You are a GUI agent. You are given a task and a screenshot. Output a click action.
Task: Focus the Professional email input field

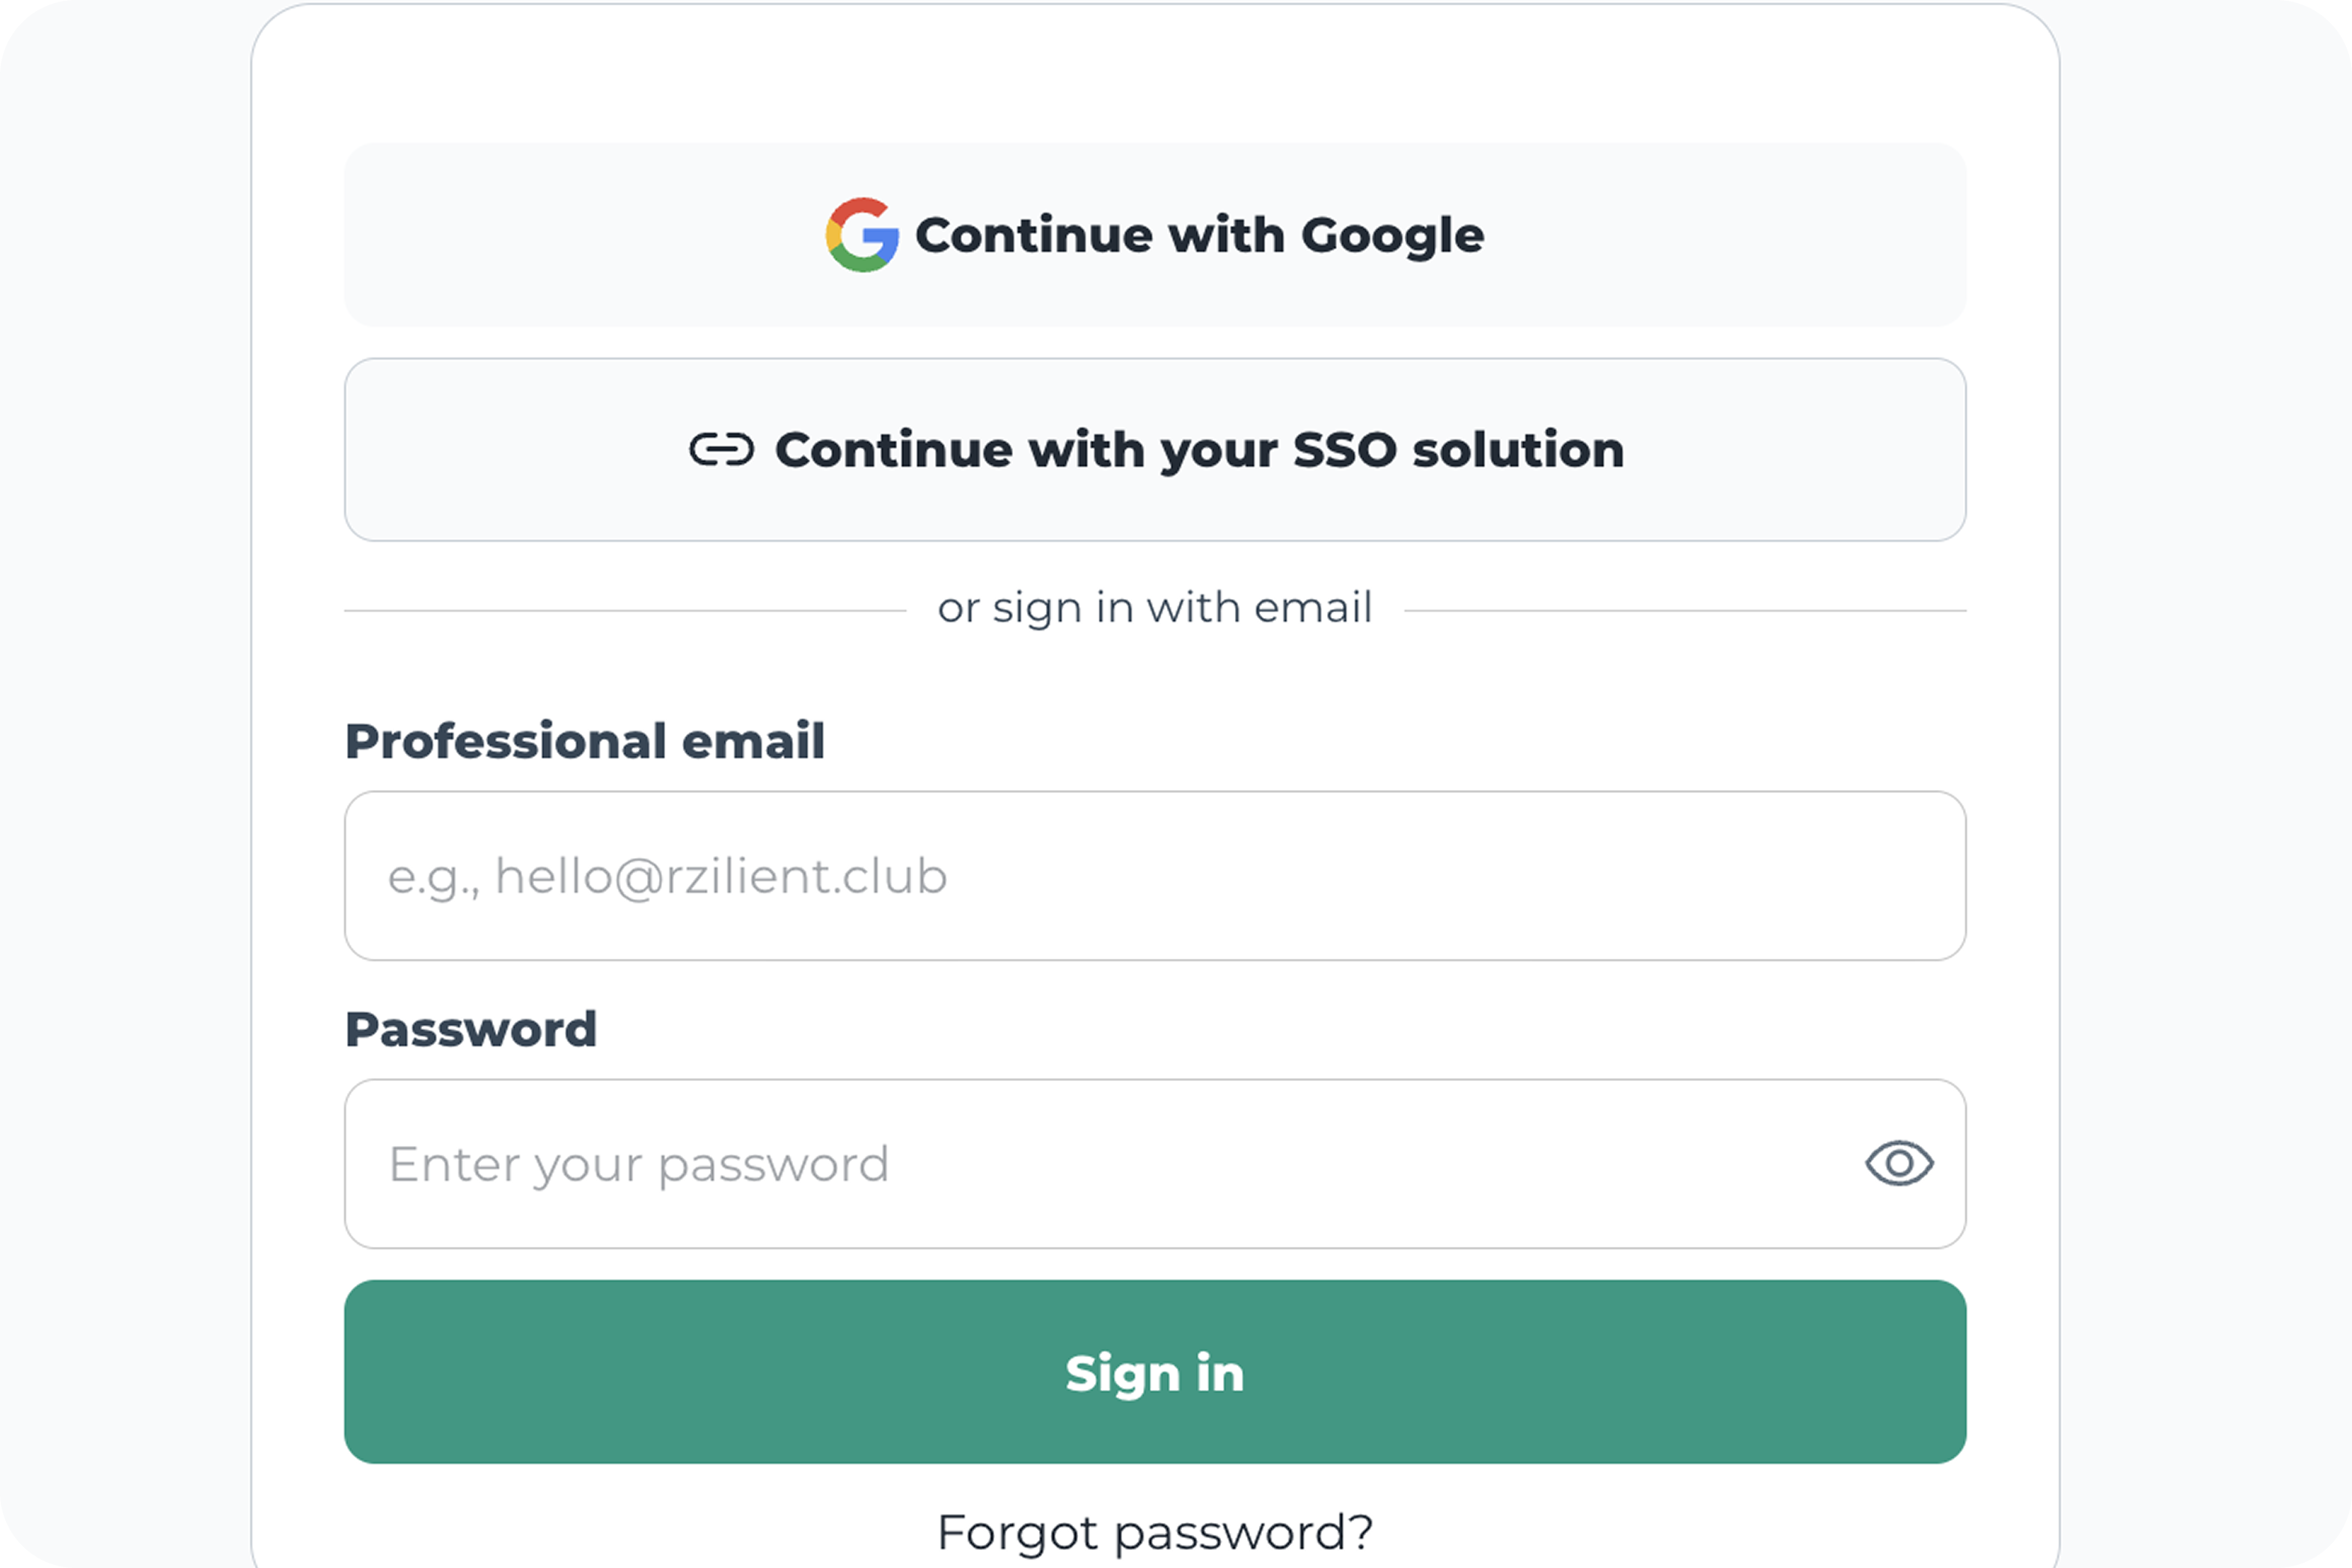(x=1154, y=876)
